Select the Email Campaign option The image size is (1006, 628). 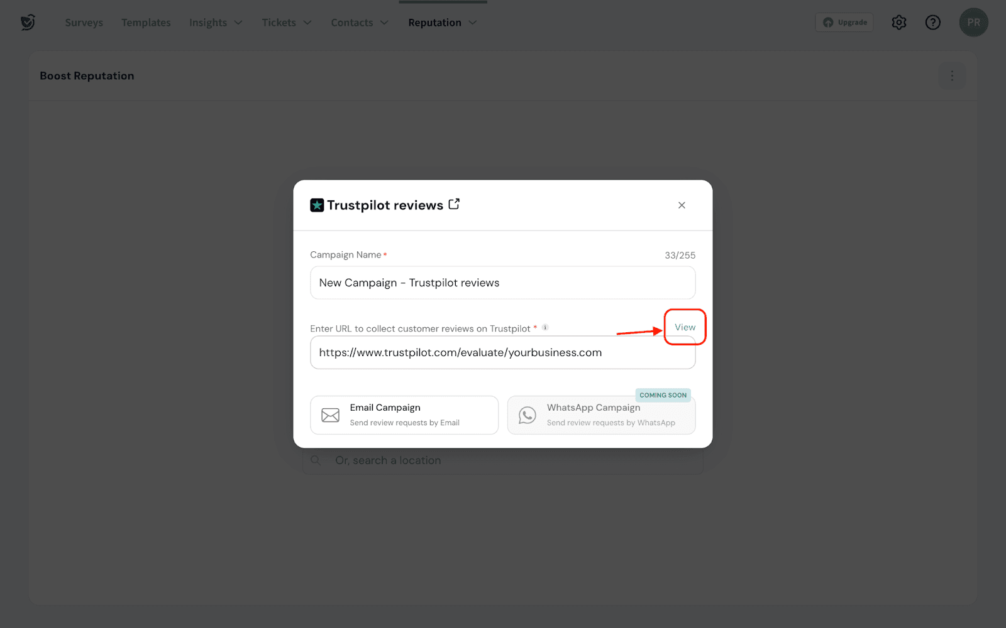404,415
